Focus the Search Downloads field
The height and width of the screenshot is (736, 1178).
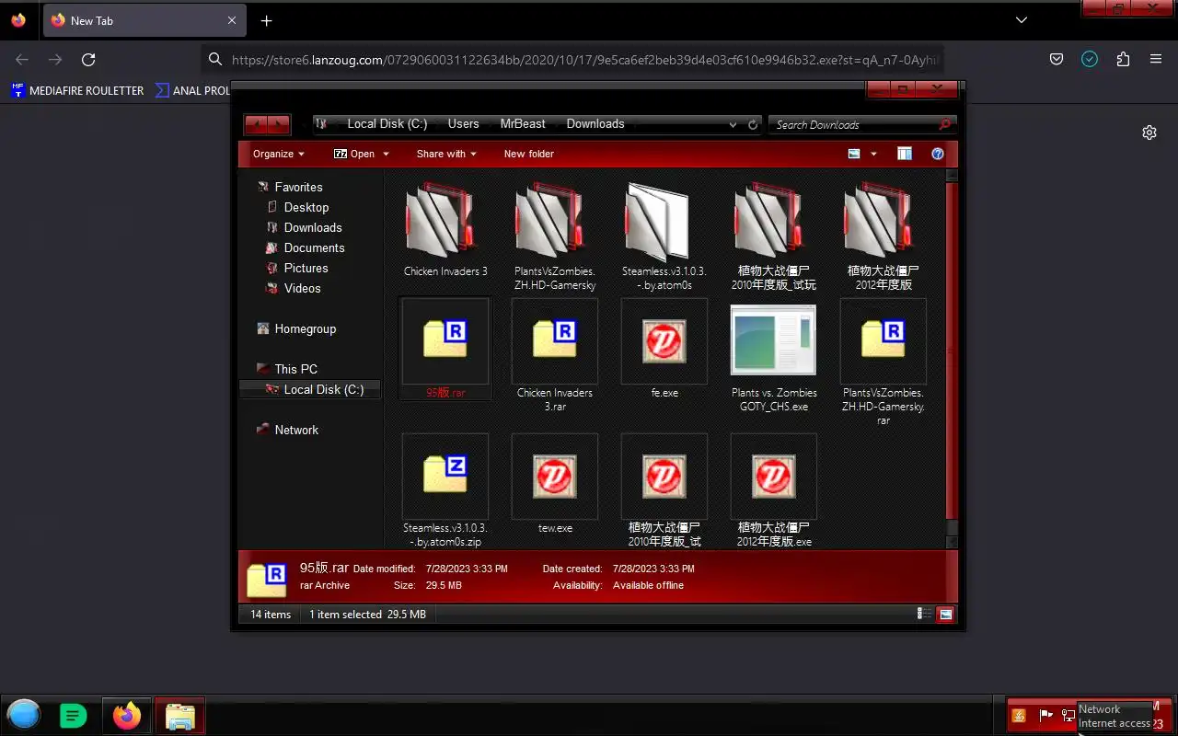pos(853,124)
